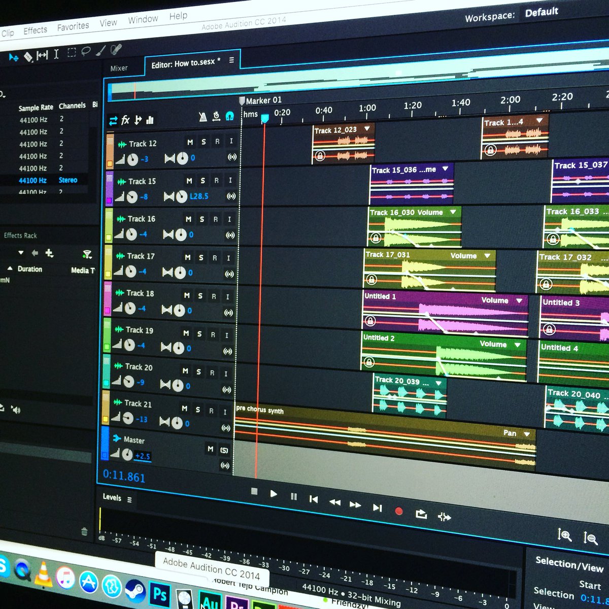Viewport: 609px width, 609px height.
Task: Open App Store from the Dock
Action: [88, 582]
